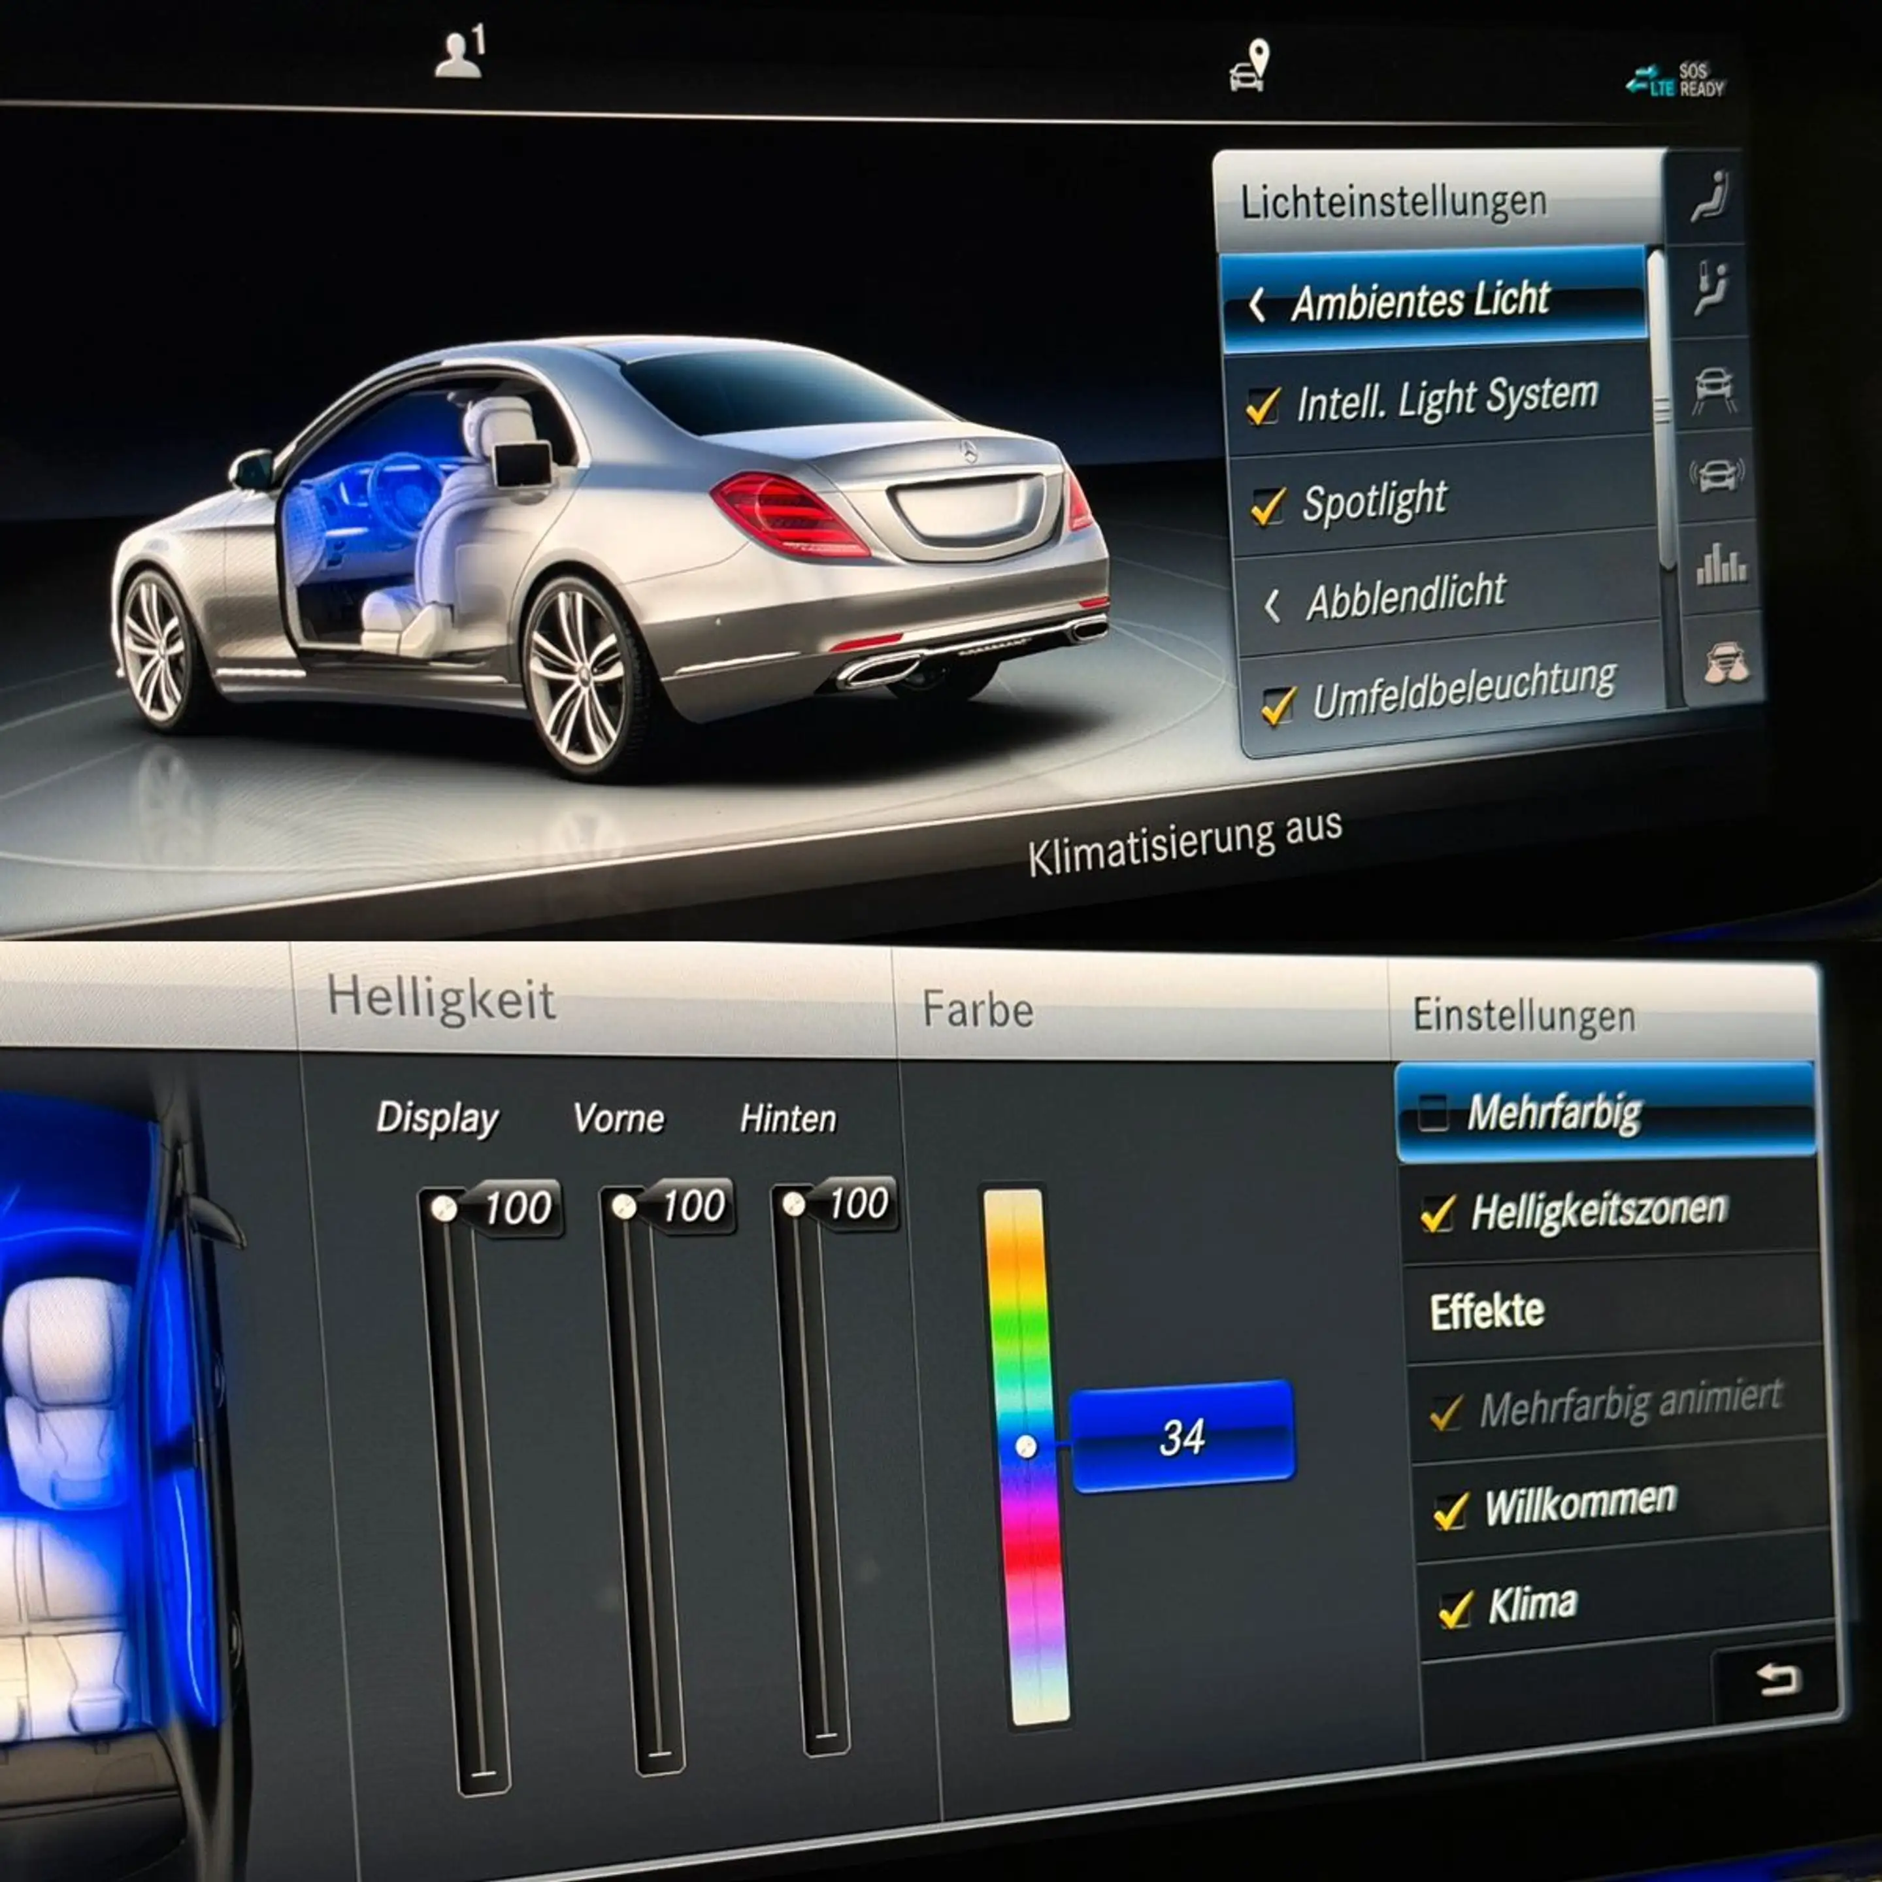Toggle the Klima effect checkbox
The height and width of the screenshot is (1882, 1882).
(1457, 1610)
